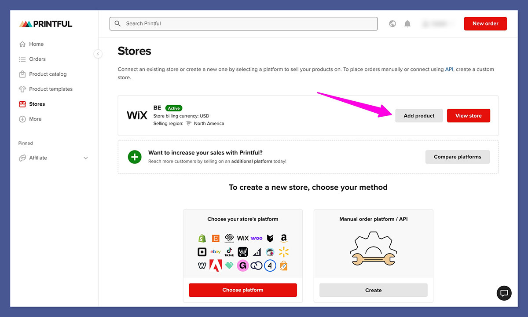
Task: Click the BE store name
Action: pyautogui.click(x=157, y=108)
